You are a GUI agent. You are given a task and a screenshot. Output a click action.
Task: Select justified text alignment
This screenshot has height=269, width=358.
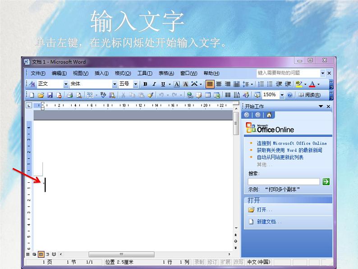tap(210, 84)
